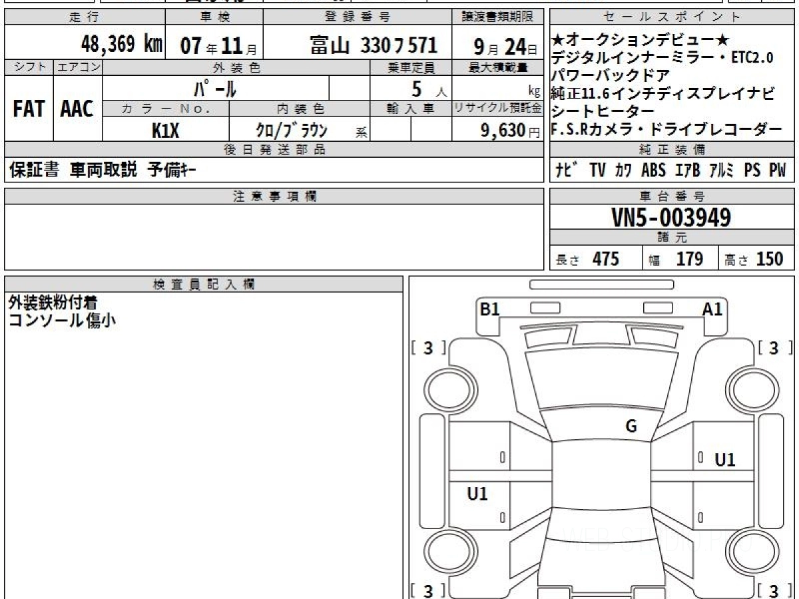Screen dimensions: 799x599
Task: Select the 走行 header cell
Action: (84, 17)
